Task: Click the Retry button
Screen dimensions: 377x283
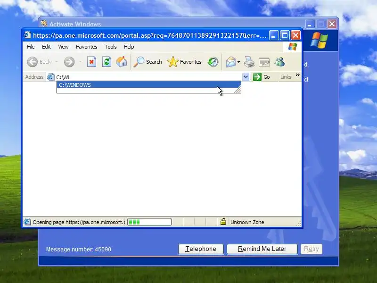Action: coord(311,249)
